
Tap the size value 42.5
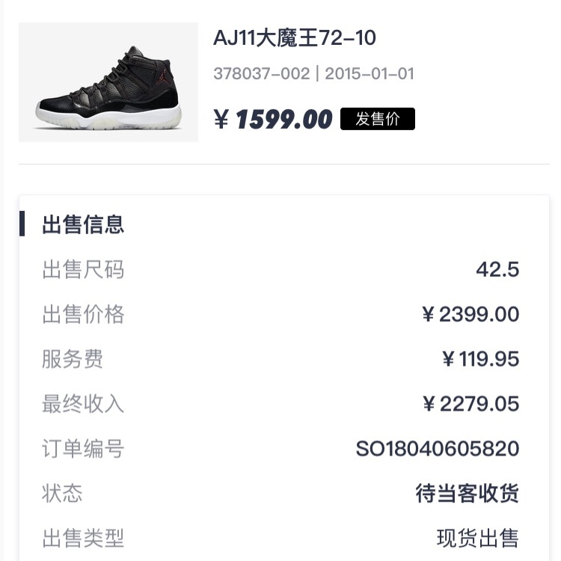497,269
